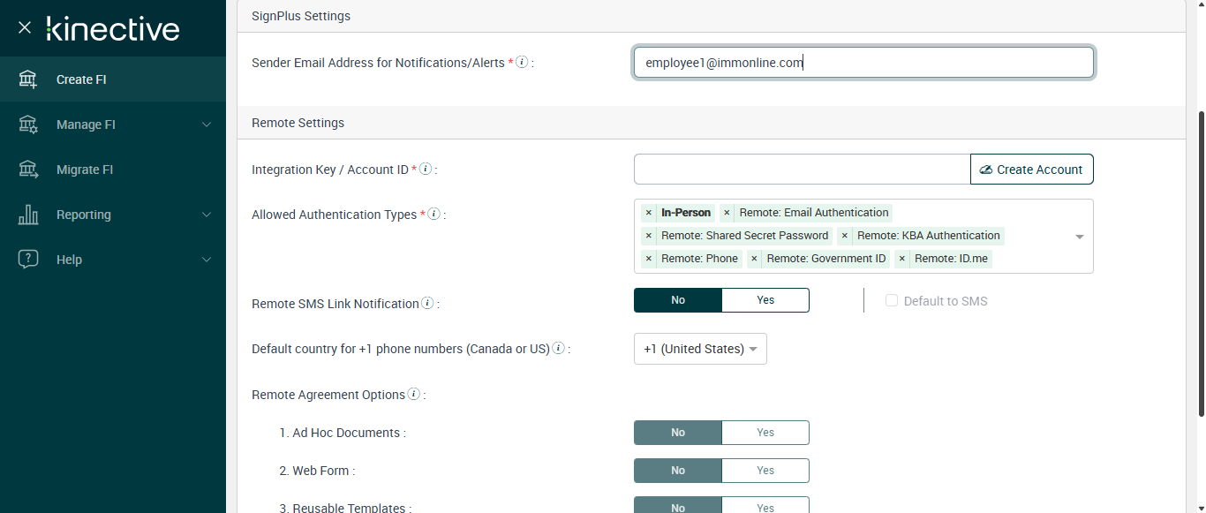This screenshot has height=513, width=1206.
Task: Set Web Form option to No
Action: pyautogui.click(x=677, y=471)
